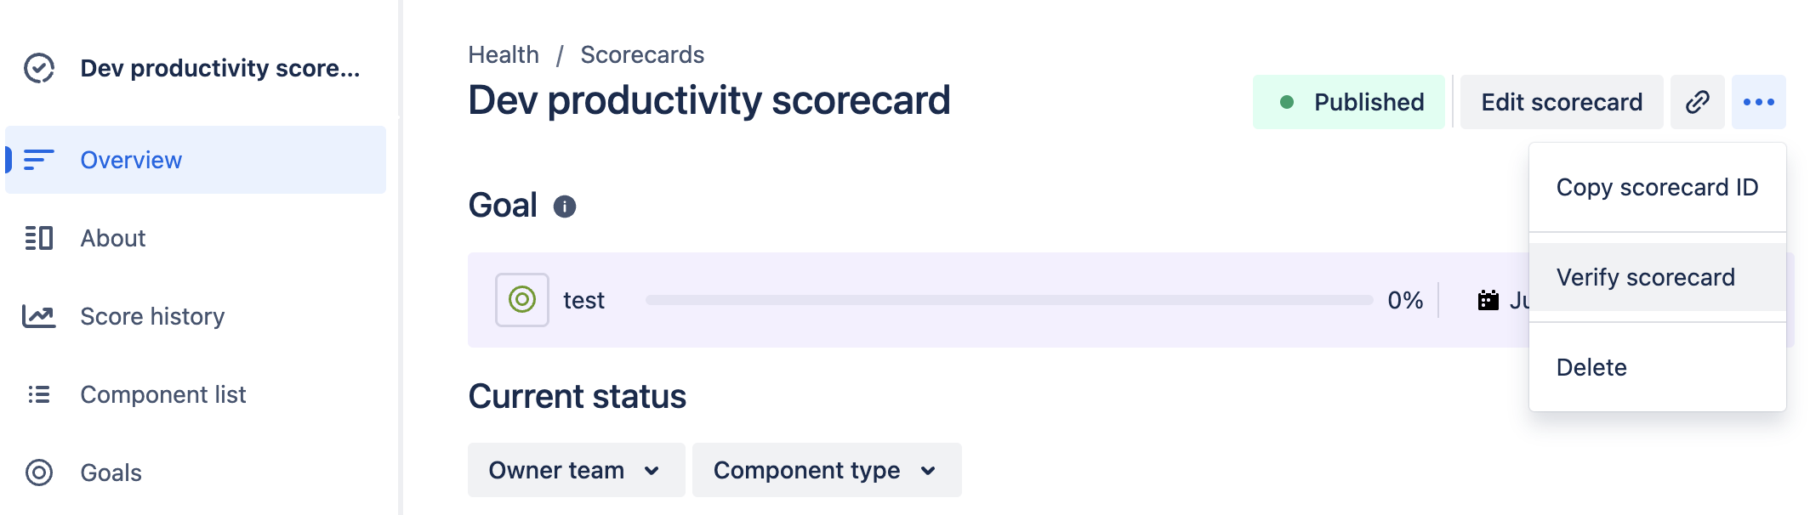Click the Edit scorecard button
Screen dimensions: 1810x515
[1561, 102]
